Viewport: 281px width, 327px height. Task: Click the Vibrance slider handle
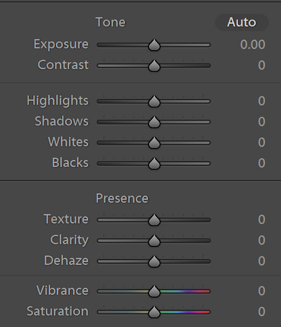click(x=154, y=291)
